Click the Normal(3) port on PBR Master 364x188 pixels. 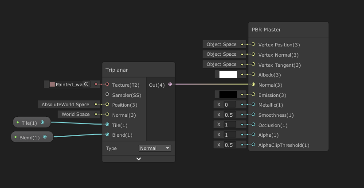point(253,84)
